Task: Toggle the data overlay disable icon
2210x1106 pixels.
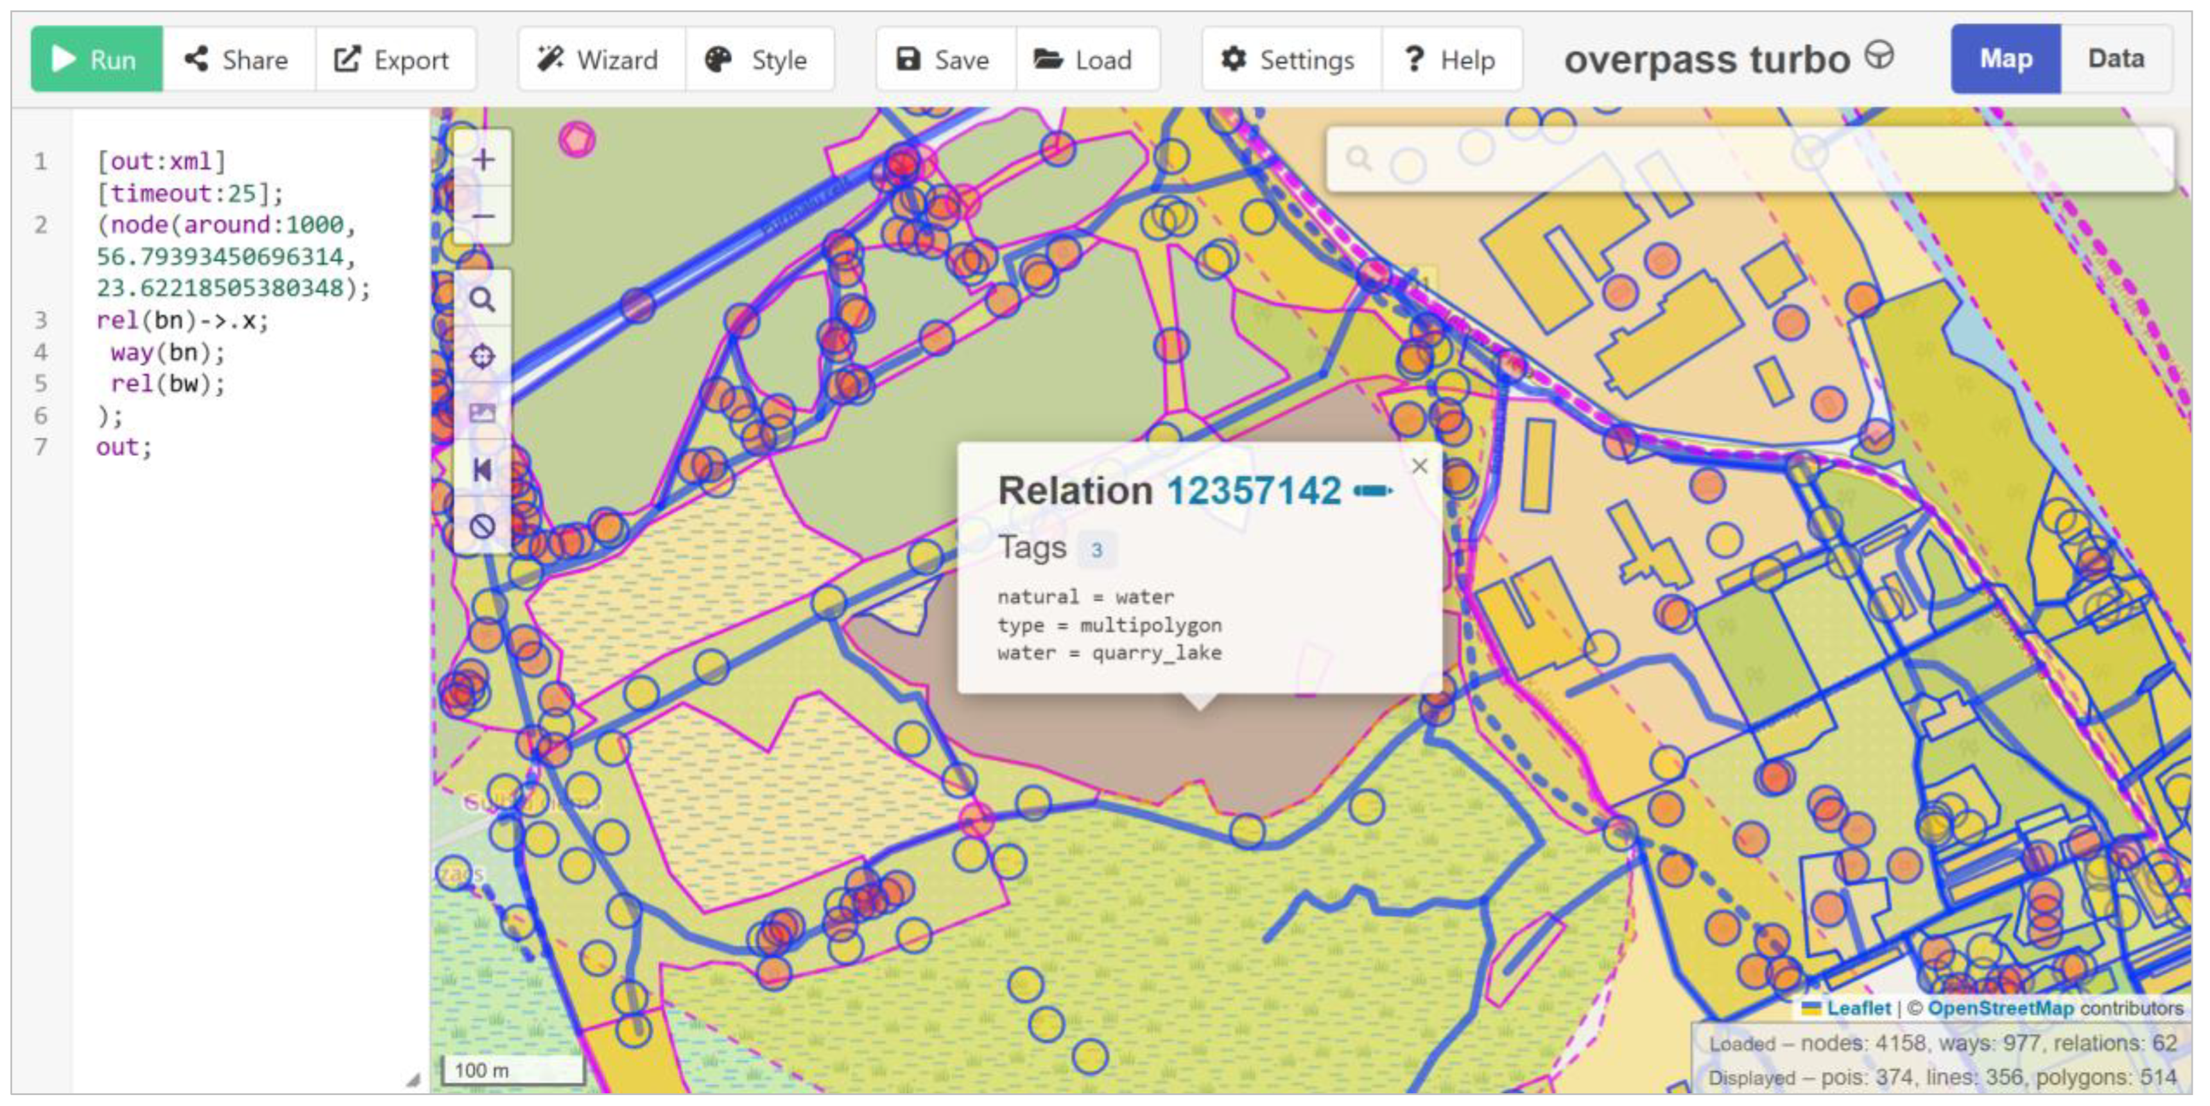Action: [483, 525]
